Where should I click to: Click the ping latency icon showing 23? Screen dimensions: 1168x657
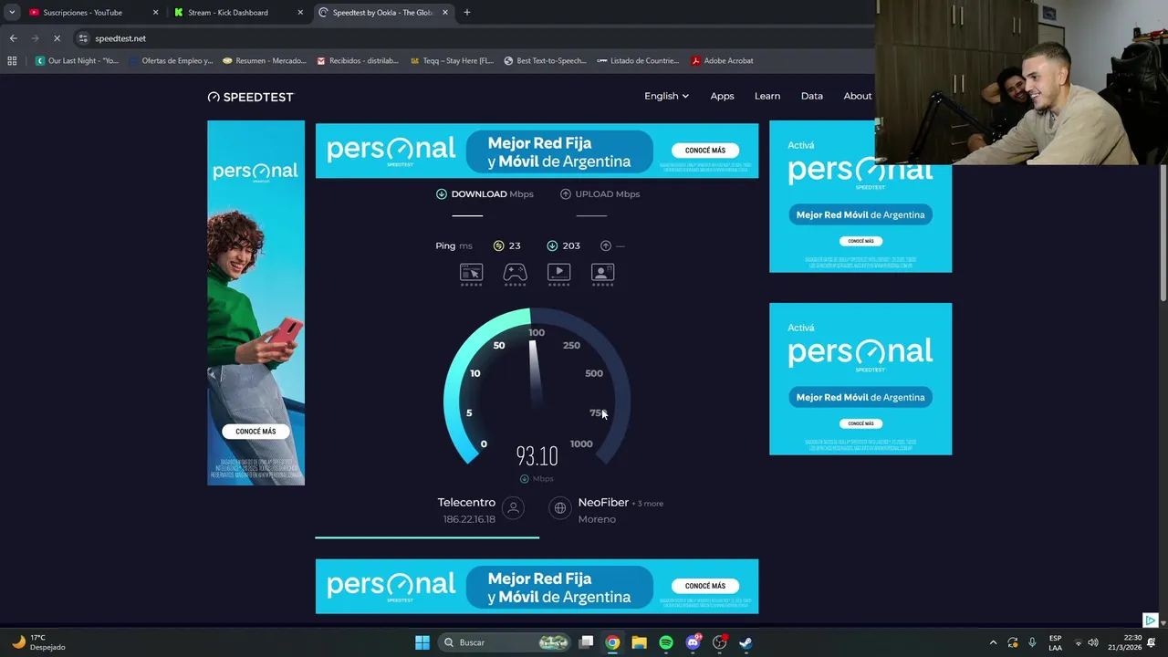[498, 245]
